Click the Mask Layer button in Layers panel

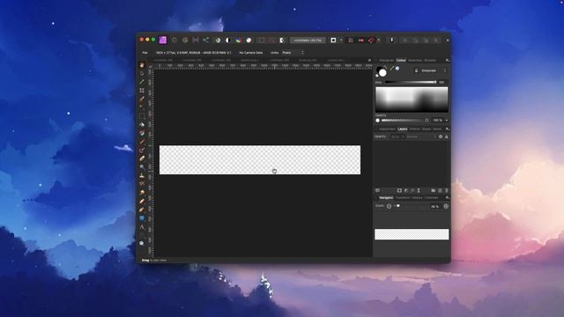[399, 190]
